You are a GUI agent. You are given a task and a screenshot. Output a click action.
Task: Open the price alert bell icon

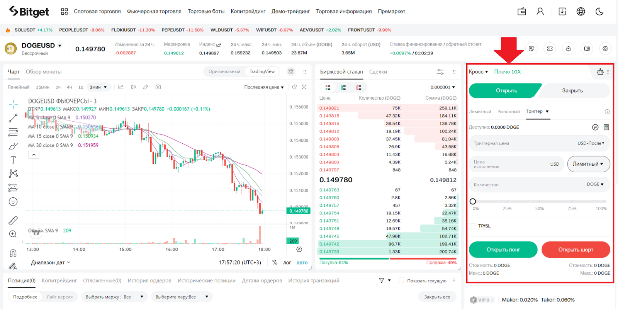568,49
